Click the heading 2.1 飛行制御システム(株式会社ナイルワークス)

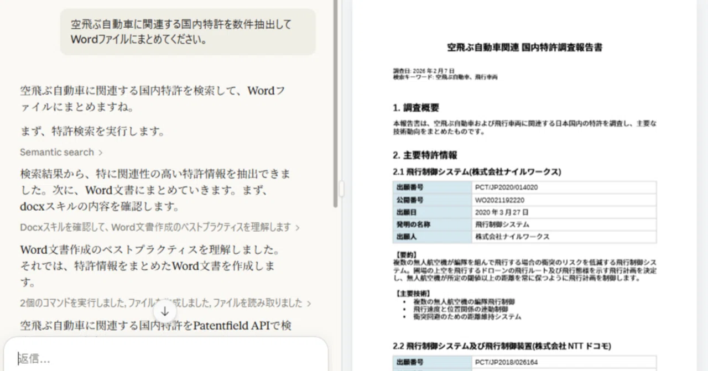[x=477, y=172]
